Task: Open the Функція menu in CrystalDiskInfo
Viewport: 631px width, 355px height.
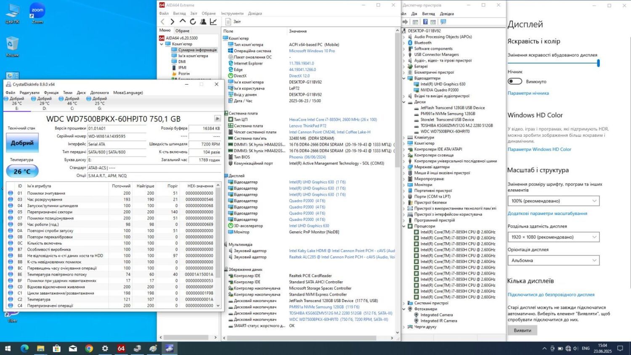Action: (51, 93)
